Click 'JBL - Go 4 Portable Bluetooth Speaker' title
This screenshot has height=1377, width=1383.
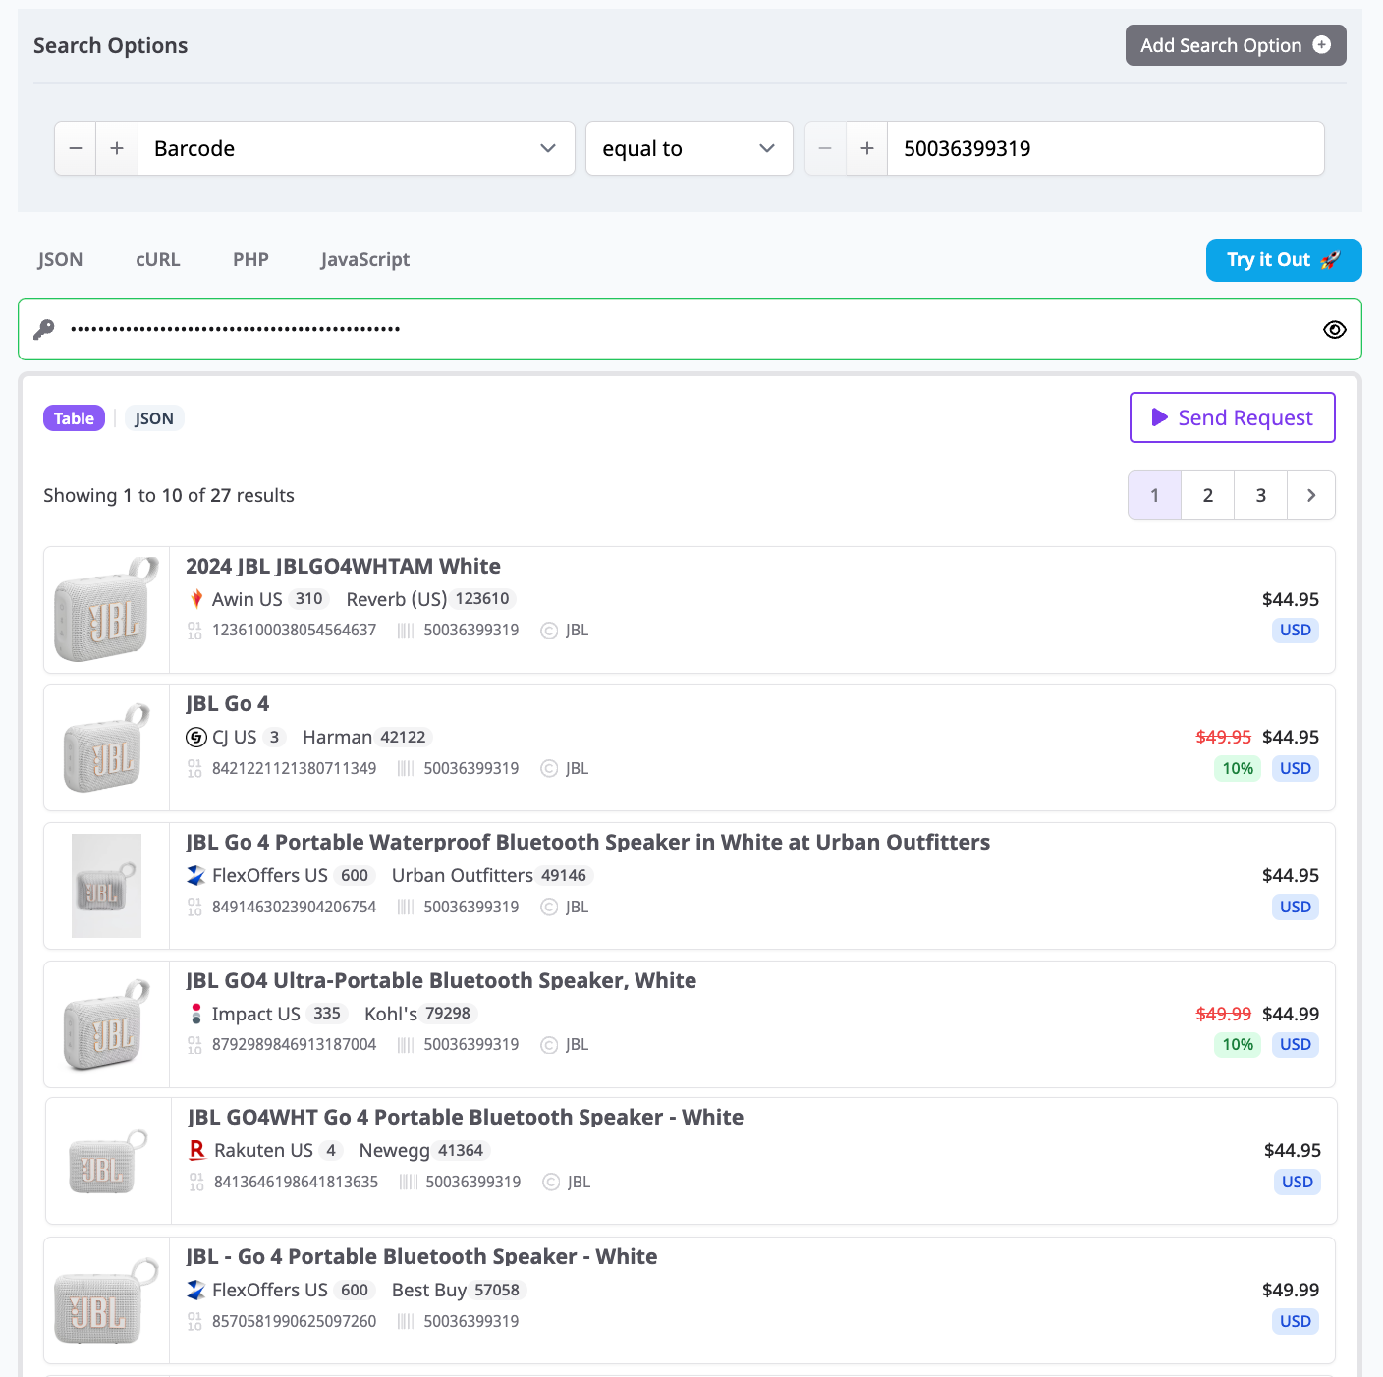(x=421, y=1257)
